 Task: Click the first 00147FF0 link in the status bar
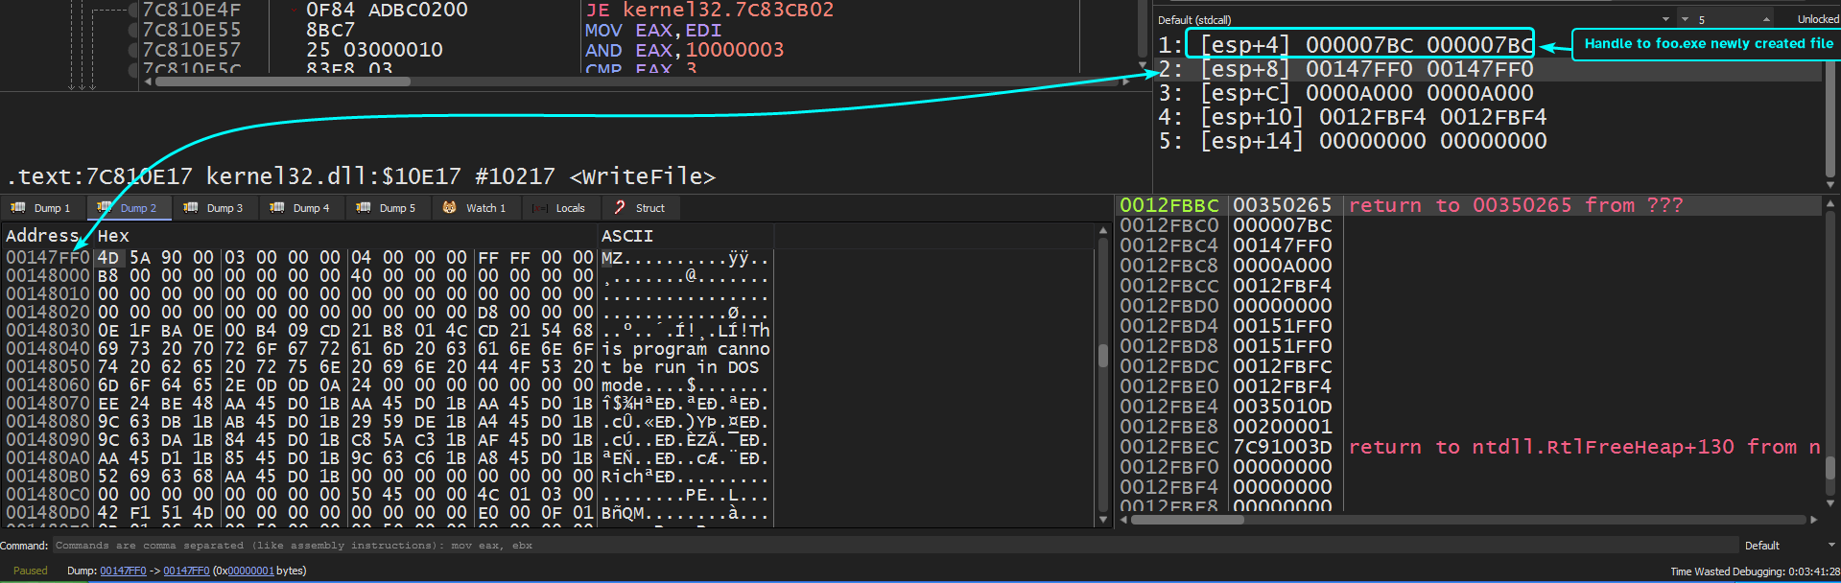click(123, 571)
